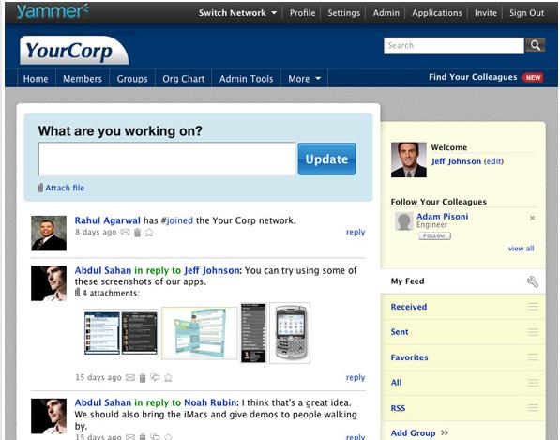The width and height of the screenshot is (560, 440).
Task: Click envelope icon under Rahul Agarwal's post
Action: pyautogui.click(x=125, y=233)
